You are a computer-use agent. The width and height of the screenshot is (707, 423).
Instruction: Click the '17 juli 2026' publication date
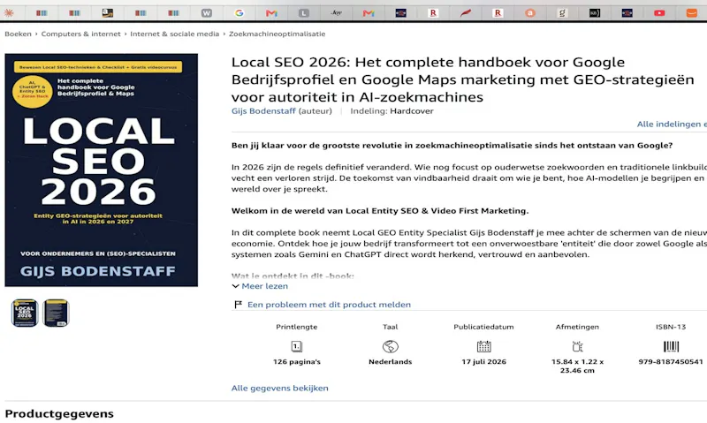tap(483, 362)
